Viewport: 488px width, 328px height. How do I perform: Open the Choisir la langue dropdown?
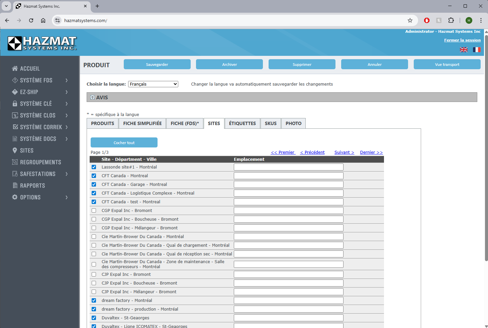pos(153,84)
